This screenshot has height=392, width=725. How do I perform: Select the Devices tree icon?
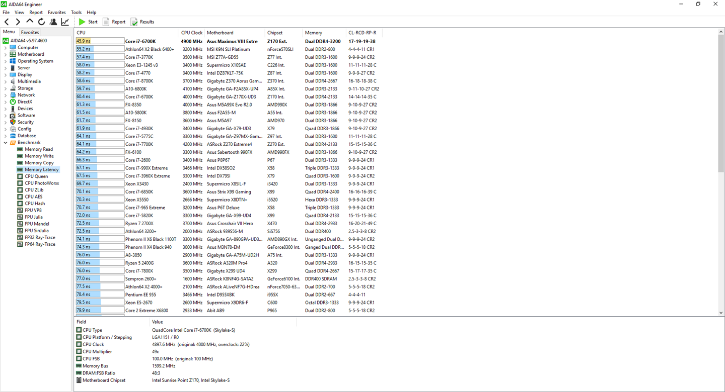(13, 109)
